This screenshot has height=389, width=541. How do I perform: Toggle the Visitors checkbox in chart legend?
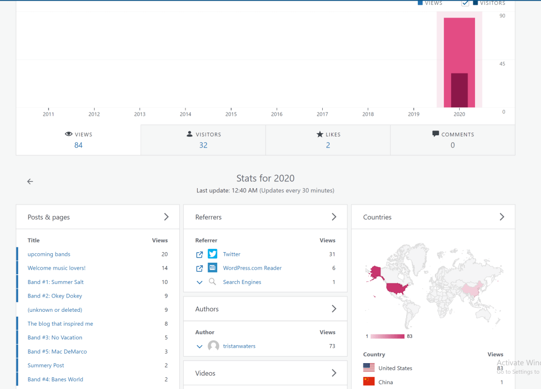tap(465, 3)
